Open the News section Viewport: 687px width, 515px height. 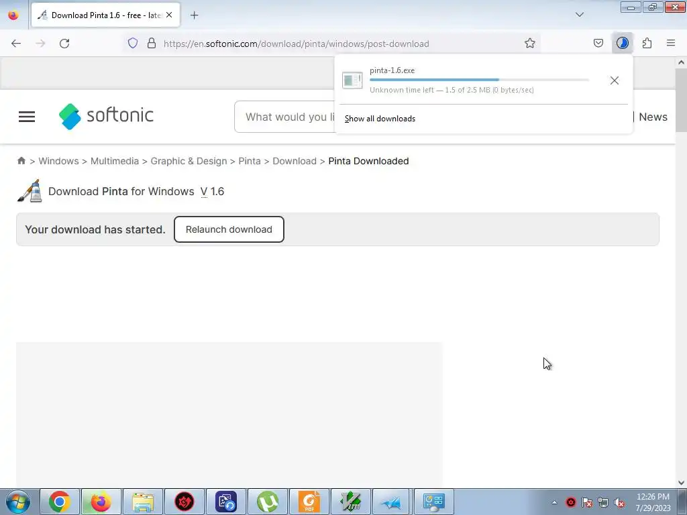click(x=653, y=117)
